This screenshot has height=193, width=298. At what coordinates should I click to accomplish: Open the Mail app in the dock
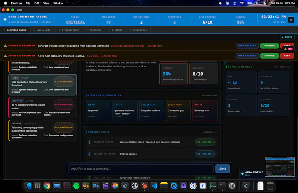pyautogui.click(x=57, y=186)
